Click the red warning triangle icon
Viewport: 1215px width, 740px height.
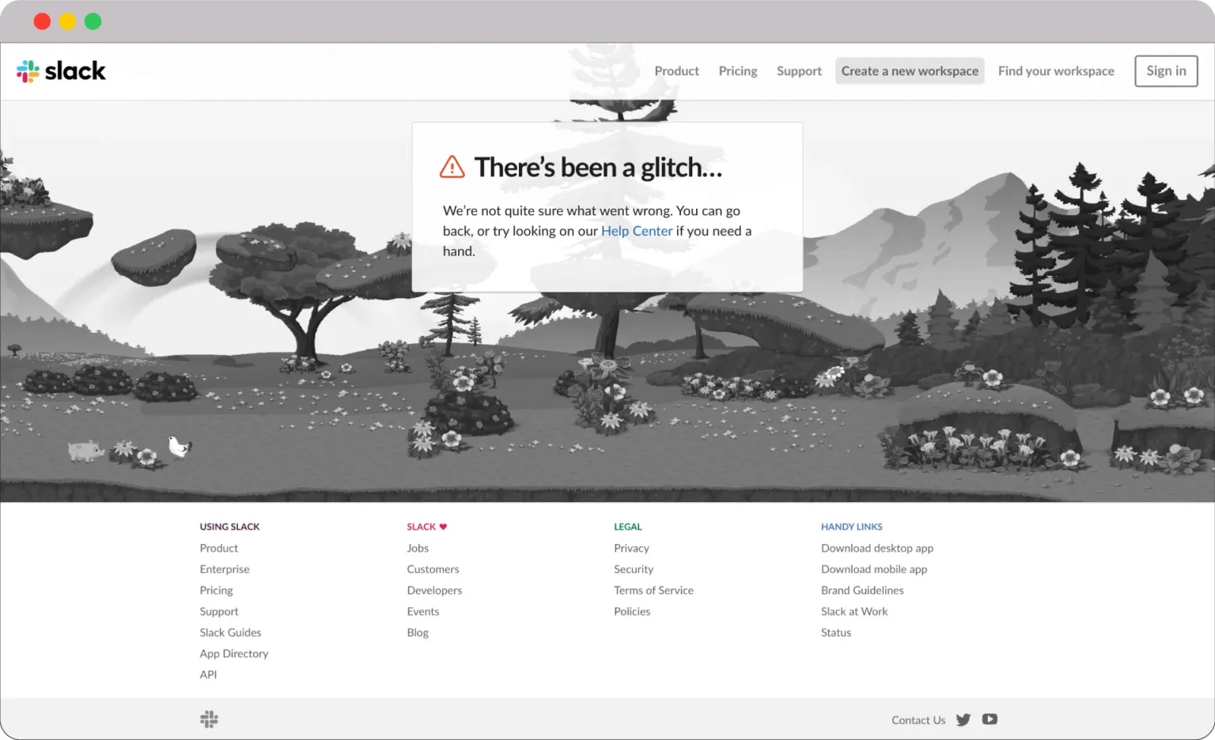tap(452, 167)
